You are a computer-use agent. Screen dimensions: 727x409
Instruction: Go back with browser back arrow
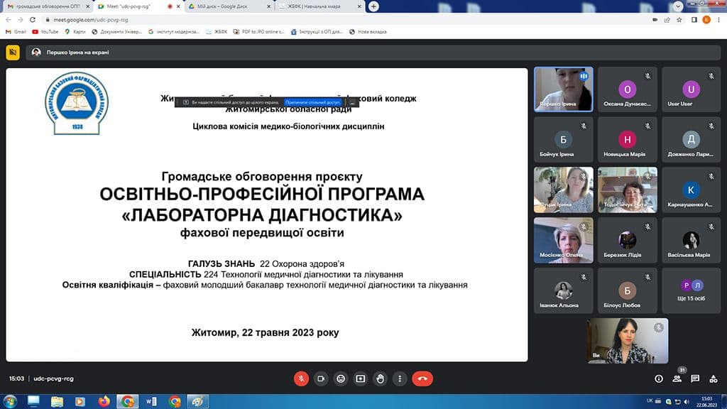point(9,20)
